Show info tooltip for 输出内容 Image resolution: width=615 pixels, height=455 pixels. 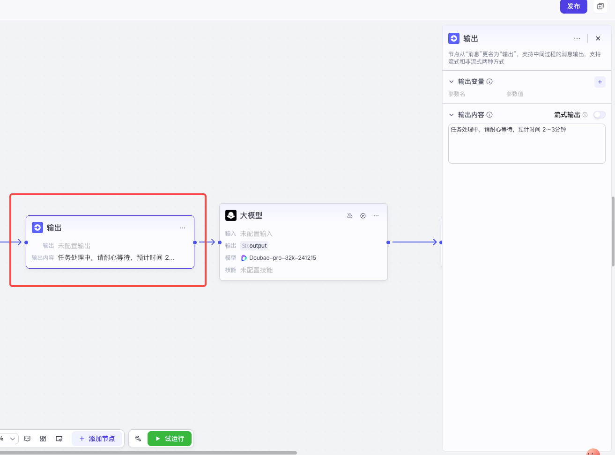click(x=489, y=115)
